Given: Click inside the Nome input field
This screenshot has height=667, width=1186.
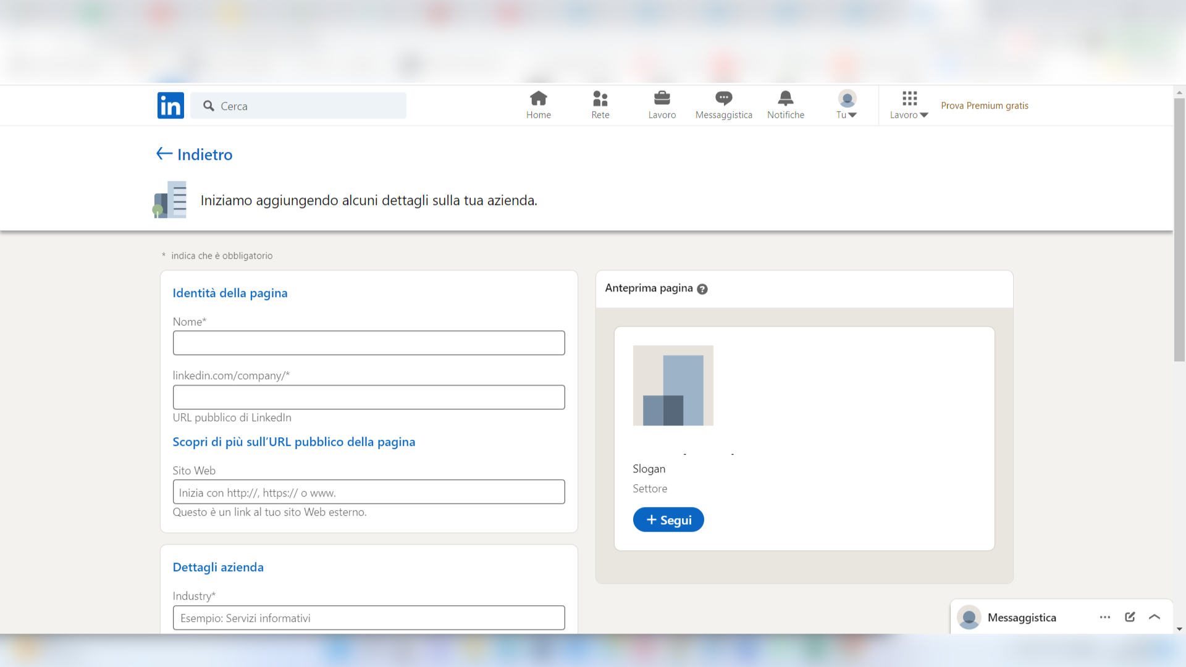Looking at the screenshot, I should [x=368, y=343].
